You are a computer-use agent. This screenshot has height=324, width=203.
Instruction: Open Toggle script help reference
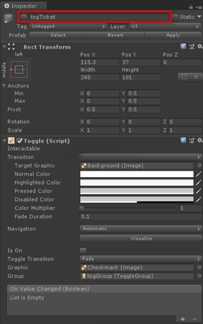click(x=183, y=140)
